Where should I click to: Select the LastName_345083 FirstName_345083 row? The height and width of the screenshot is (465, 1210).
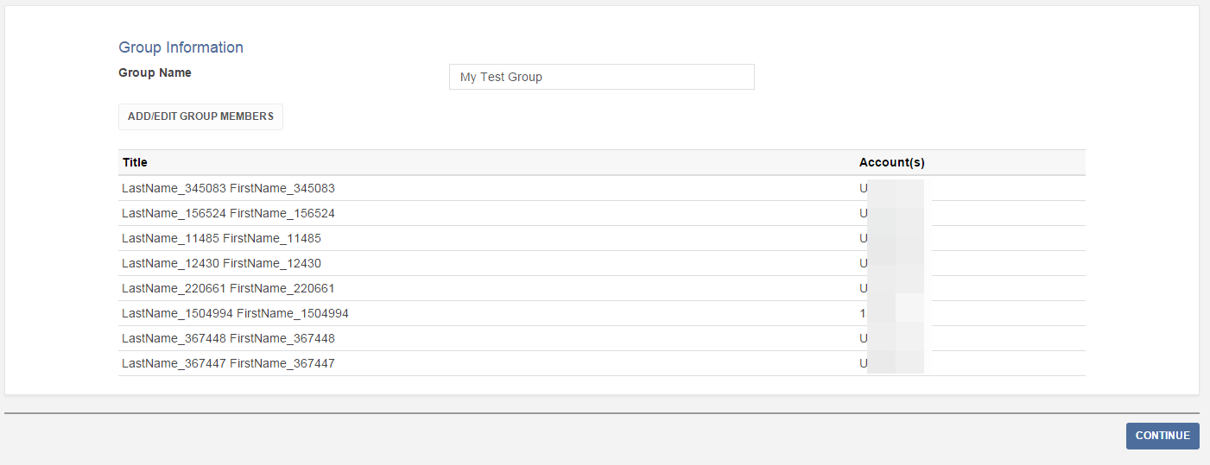[x=228, y=188]
